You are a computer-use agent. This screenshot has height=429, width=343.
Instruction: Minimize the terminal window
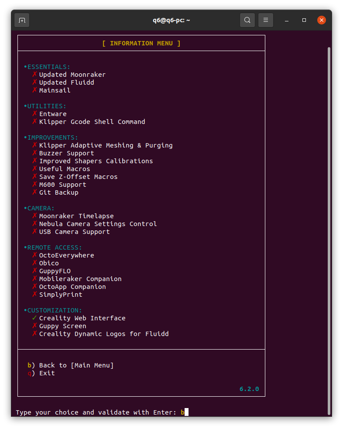pyautogui.click(x=287, y=20)
